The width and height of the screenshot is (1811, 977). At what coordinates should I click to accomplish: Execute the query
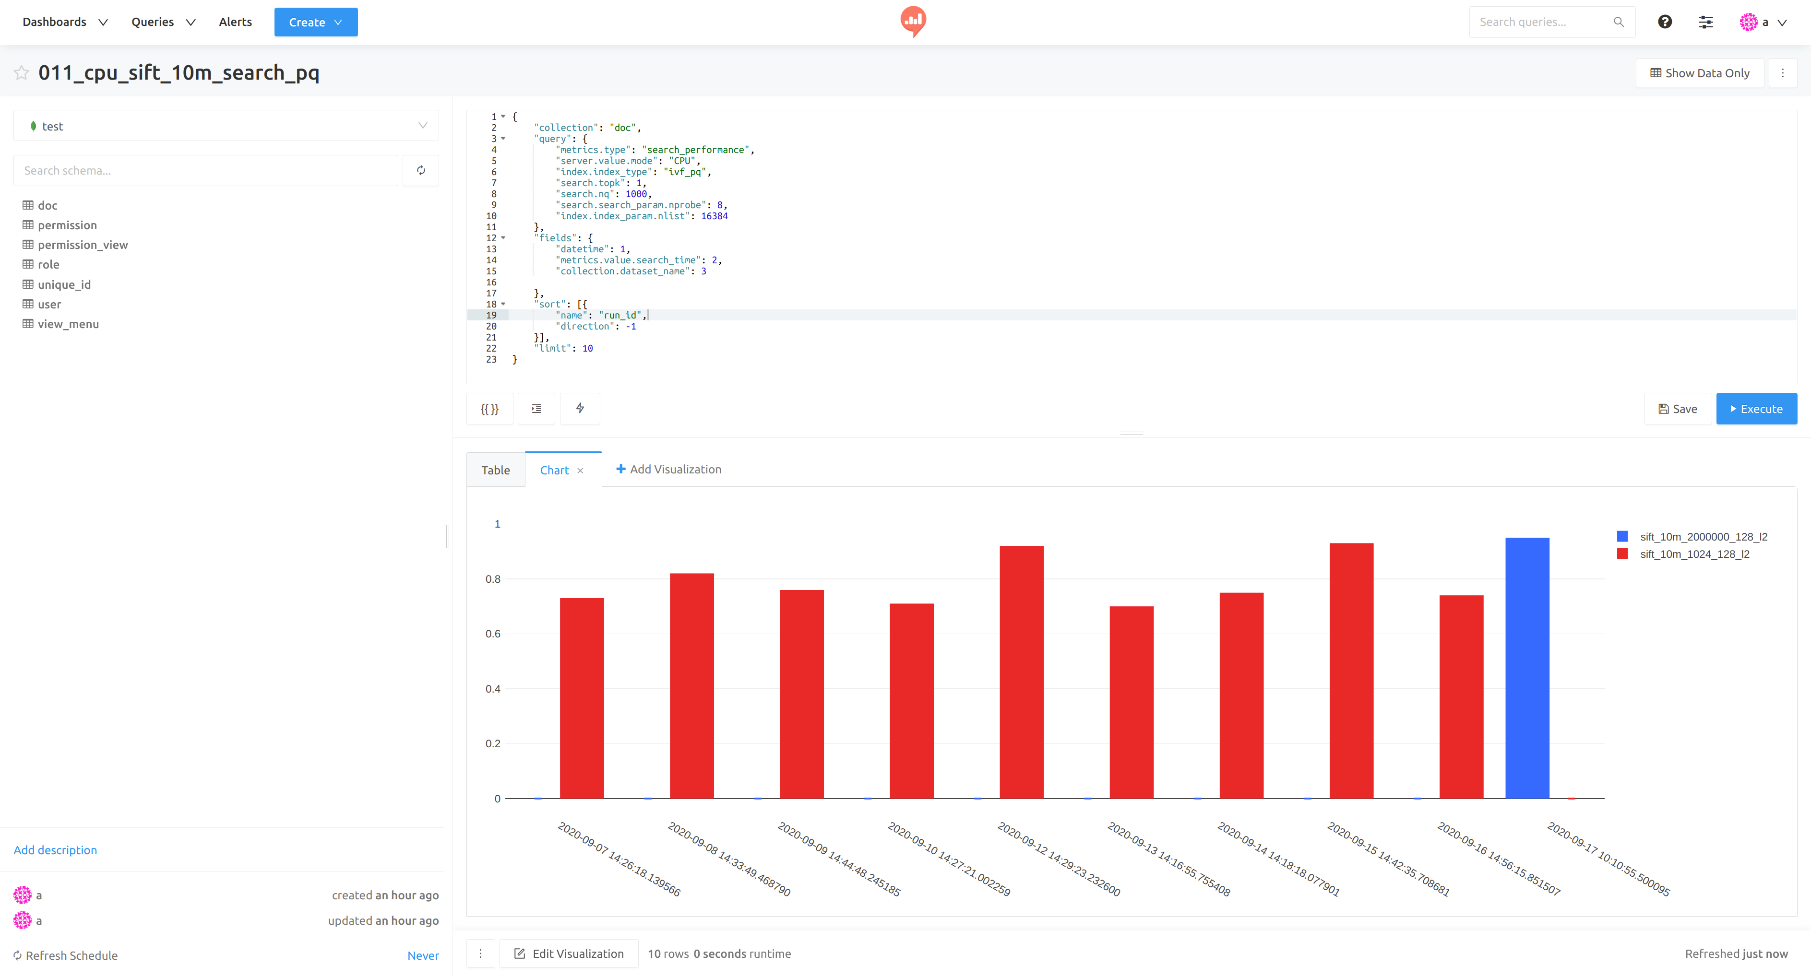[1755, 408]
